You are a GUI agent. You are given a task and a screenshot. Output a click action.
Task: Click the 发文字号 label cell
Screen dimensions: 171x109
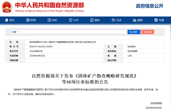coord(15,51)
